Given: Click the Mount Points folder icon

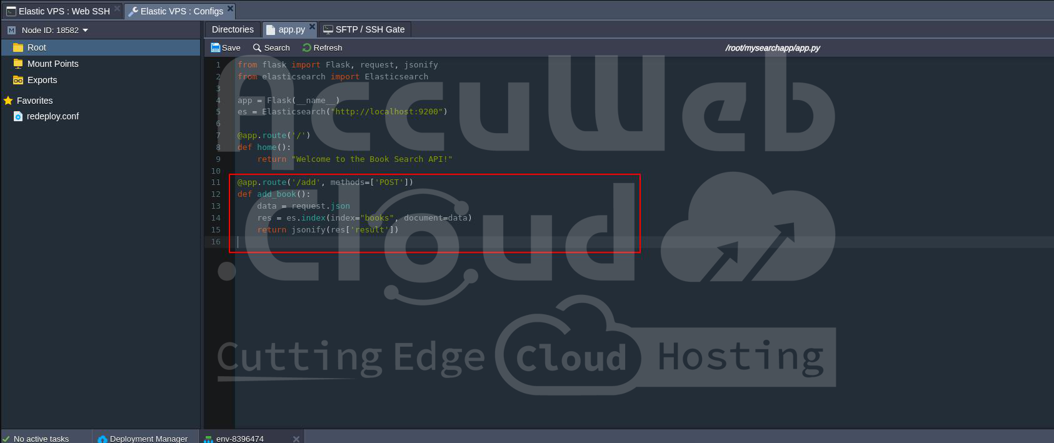Looking at the screenshot, I should point(18,64).
